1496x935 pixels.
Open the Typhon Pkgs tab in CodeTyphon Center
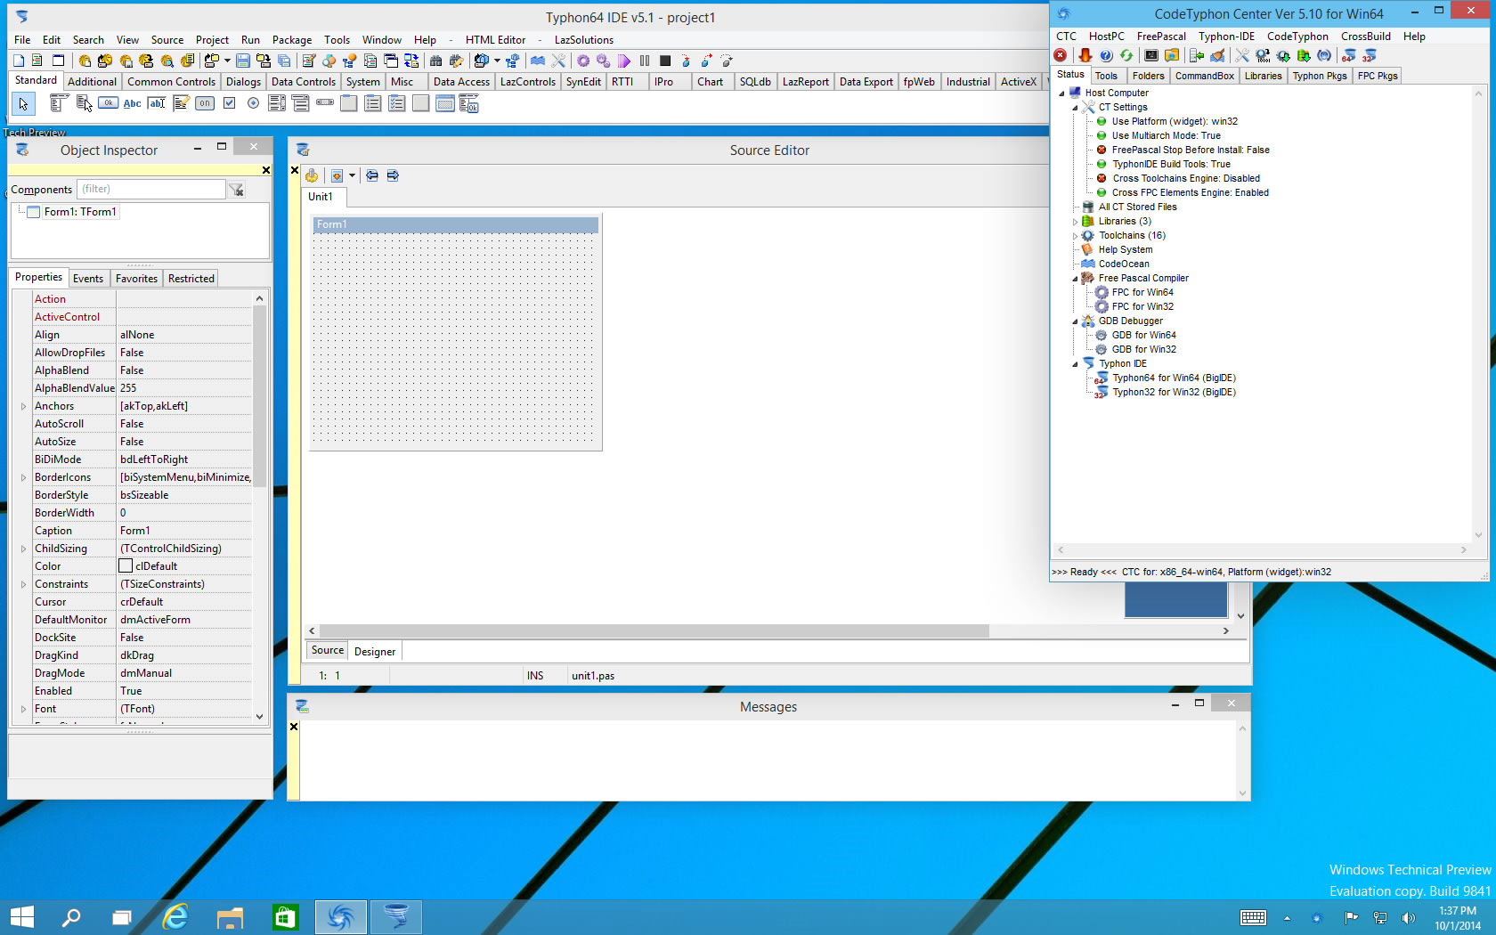(1320, 76)
